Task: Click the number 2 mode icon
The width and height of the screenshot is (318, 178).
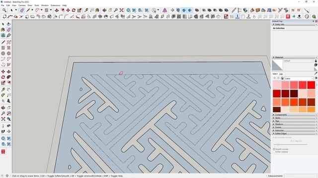Action: pyautogui.click(x=248, y=16)
